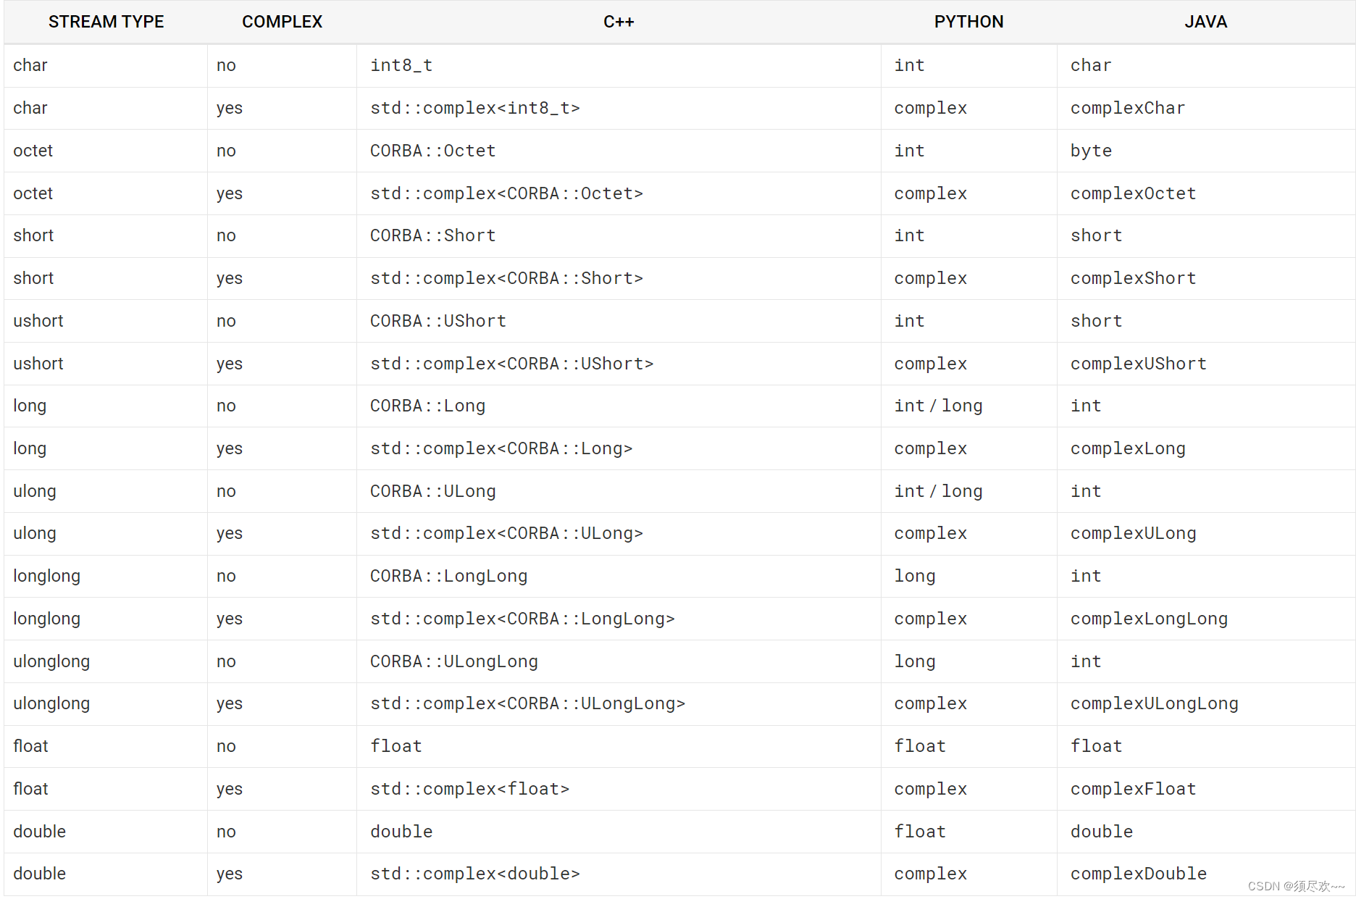Click the double stream type label
Screen dimensions: 1356x899
pos(39,831)
